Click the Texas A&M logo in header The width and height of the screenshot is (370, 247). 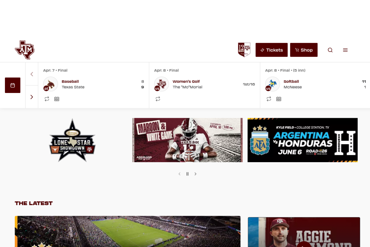coord(25,50)
